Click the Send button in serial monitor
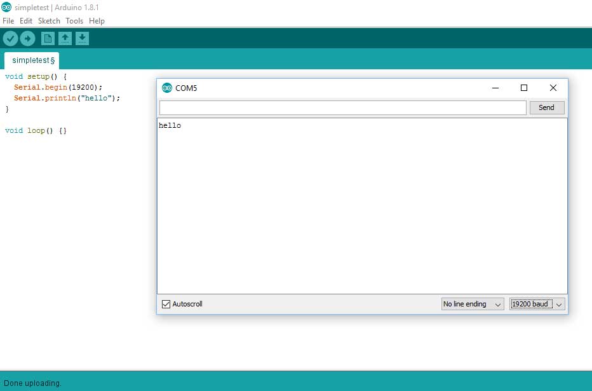 pyautogui.click(x=547, y=107)
